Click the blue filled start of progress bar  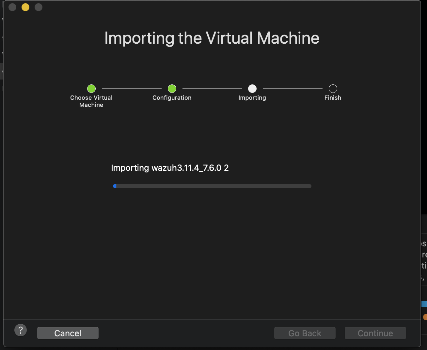[x=115, y=186]
